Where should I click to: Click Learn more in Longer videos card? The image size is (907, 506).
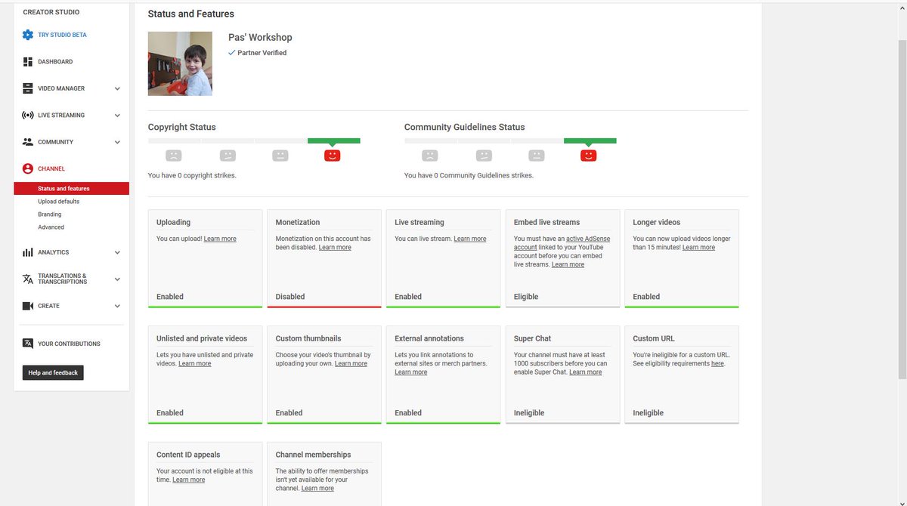pos(698,248)
